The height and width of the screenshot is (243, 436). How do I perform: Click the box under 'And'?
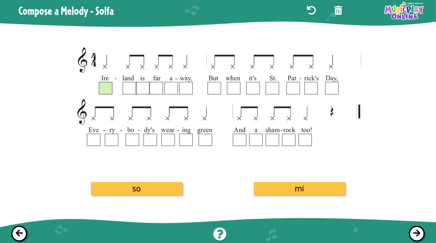pos(239,140)
